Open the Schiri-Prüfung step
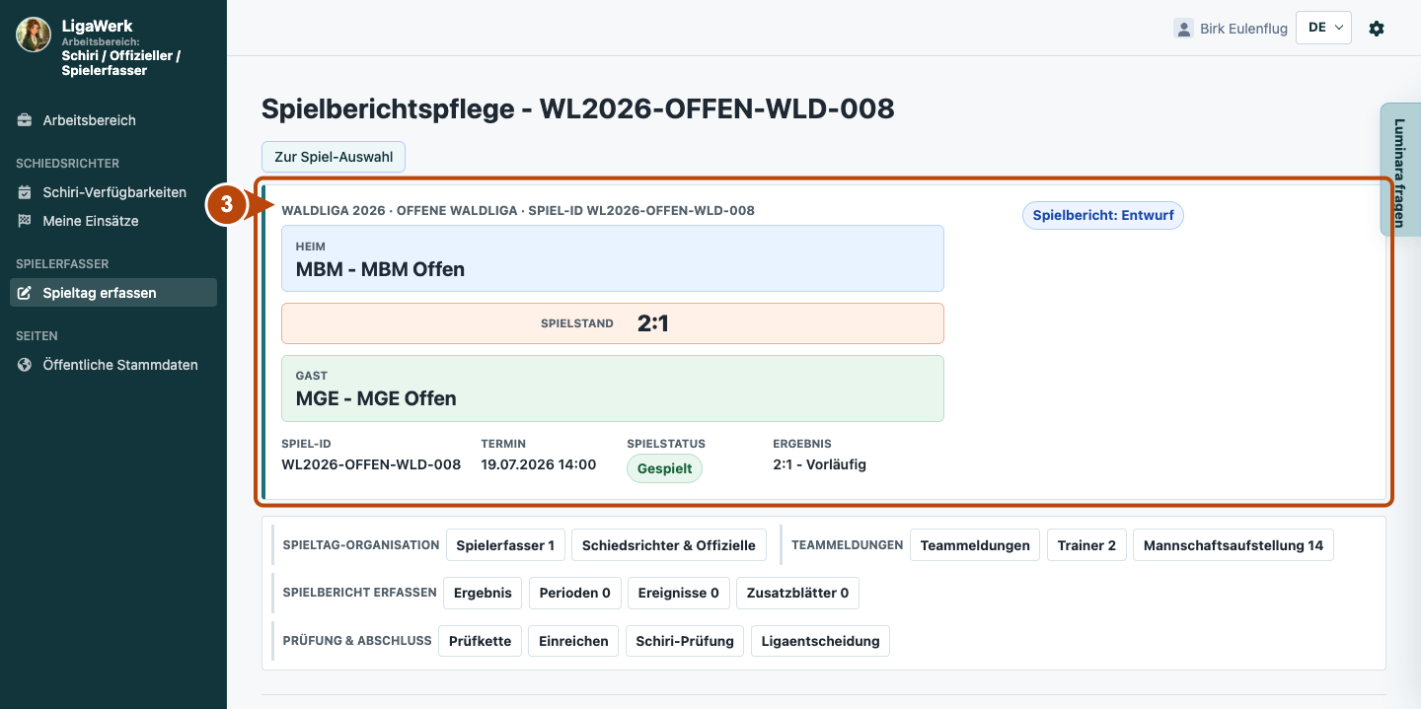 (x=685, y=641)
